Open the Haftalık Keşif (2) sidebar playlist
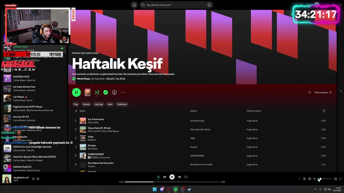344x193 pixels. (34, 168)
